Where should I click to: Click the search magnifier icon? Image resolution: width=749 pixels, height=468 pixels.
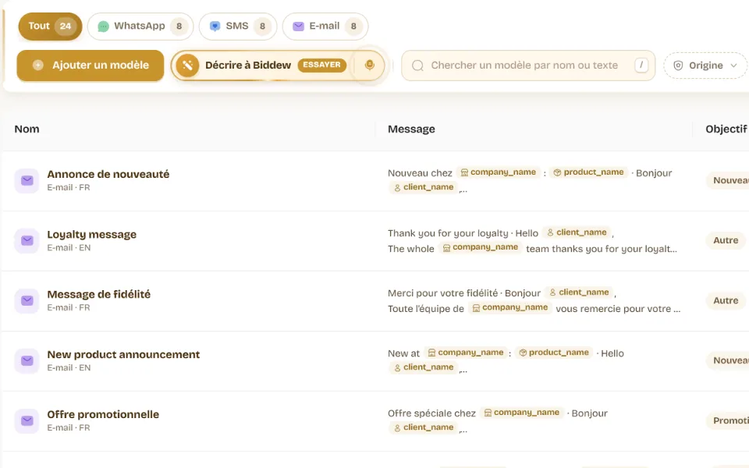point(417,66)
